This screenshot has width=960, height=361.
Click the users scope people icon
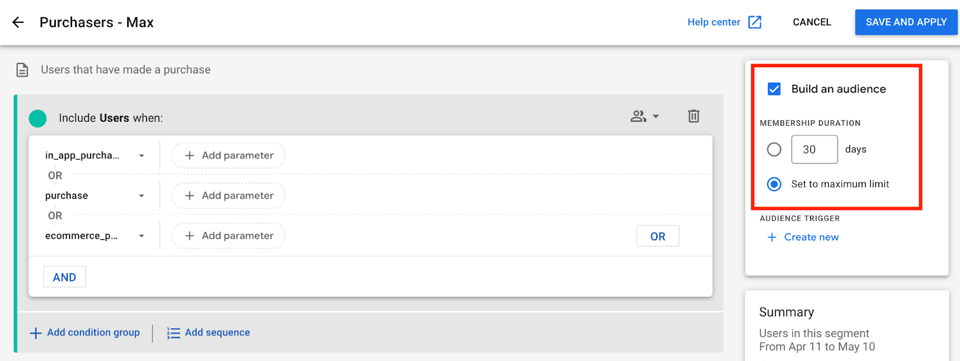(638, 116)
